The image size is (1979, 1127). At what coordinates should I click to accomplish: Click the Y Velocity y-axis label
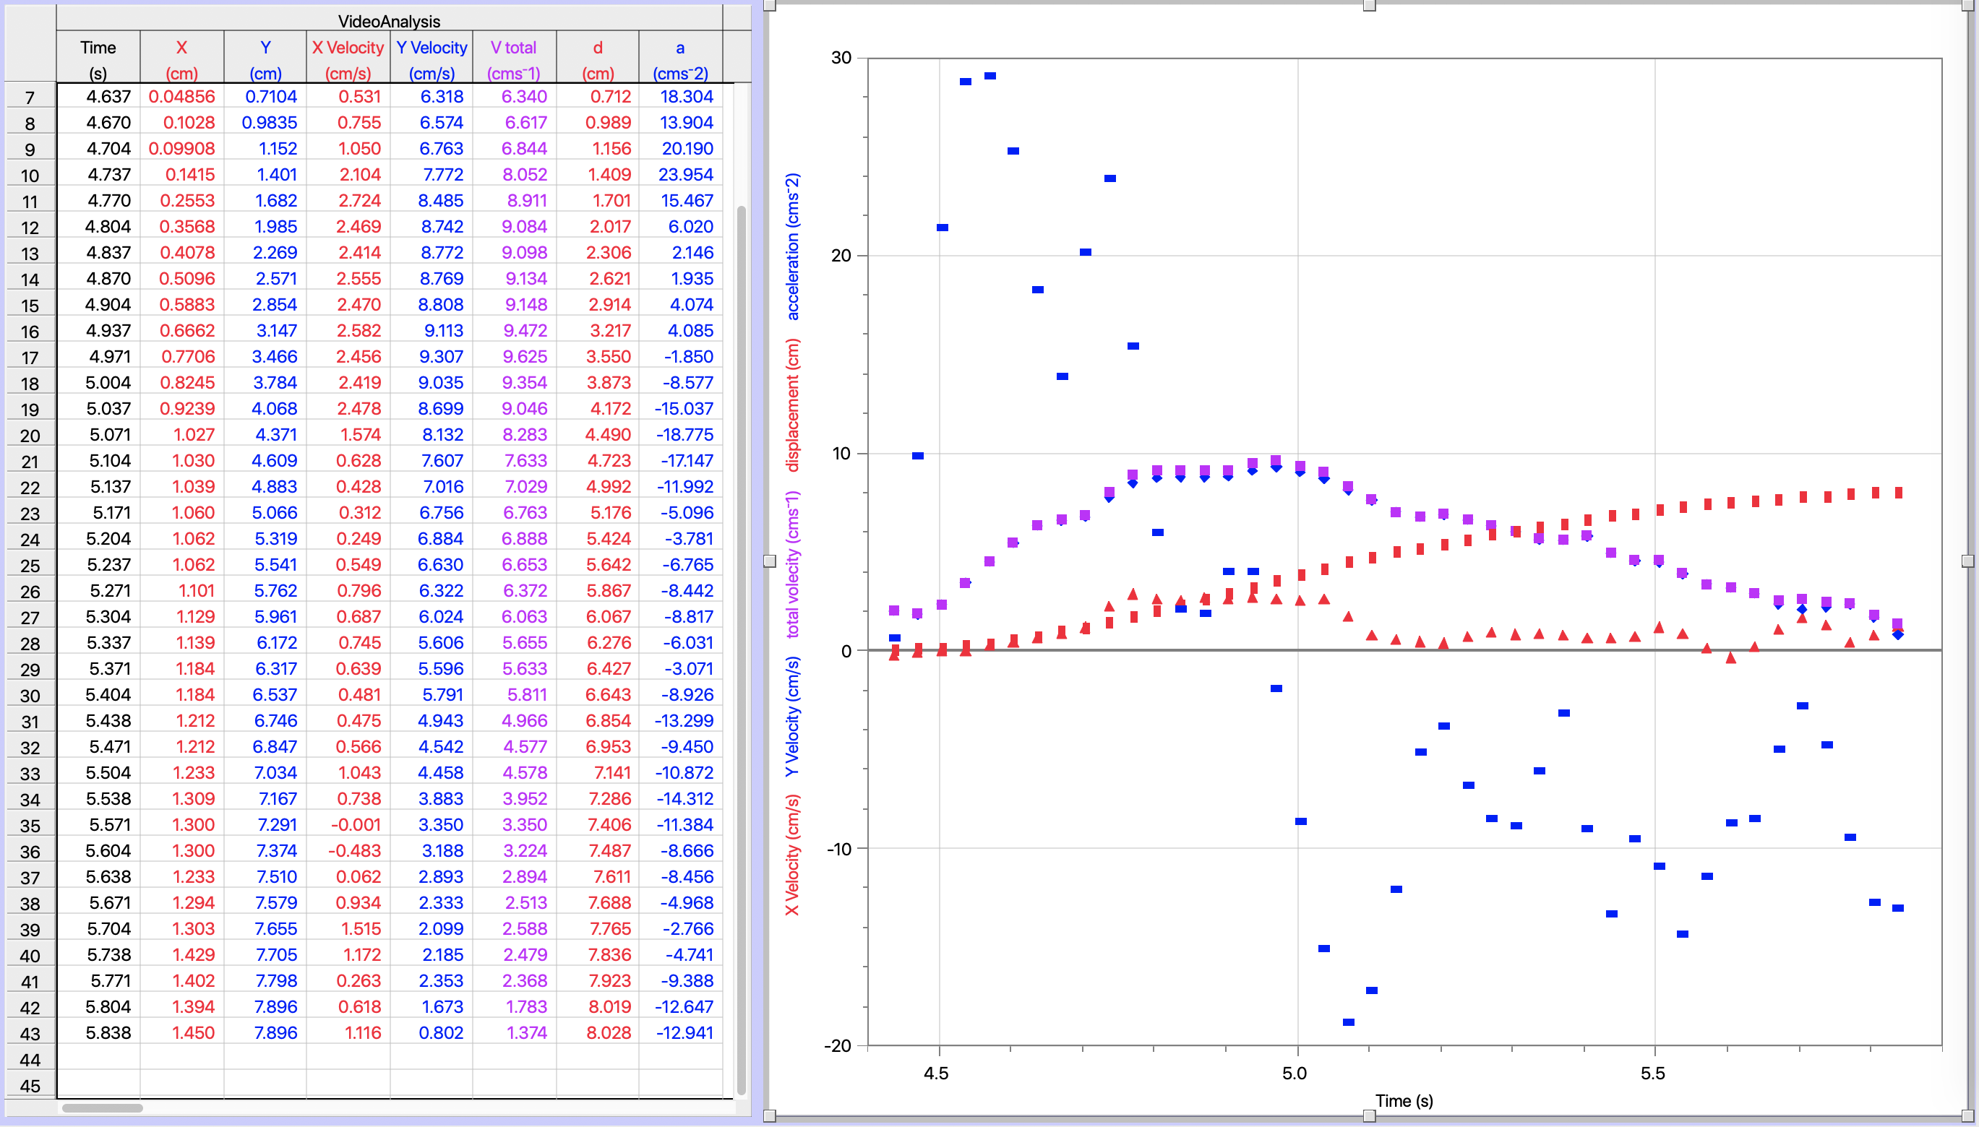tap(792, 716)
